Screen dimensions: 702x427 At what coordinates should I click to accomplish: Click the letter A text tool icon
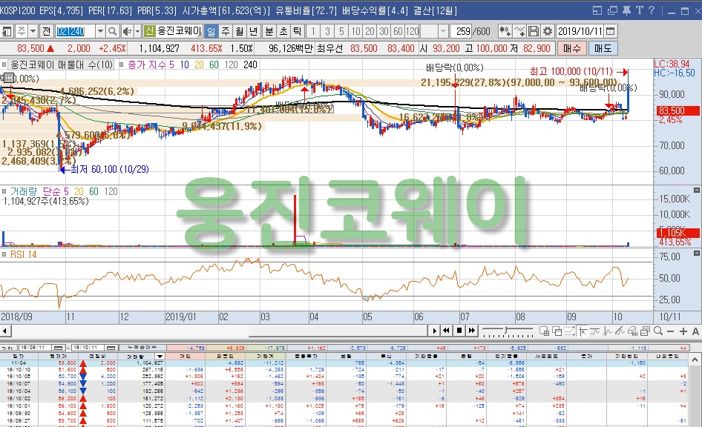pyautogui.click(x=695, y=331)
